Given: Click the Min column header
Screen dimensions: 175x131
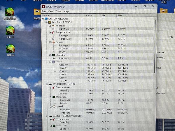Looking at the screenshot, I should [x=108, y=15].
